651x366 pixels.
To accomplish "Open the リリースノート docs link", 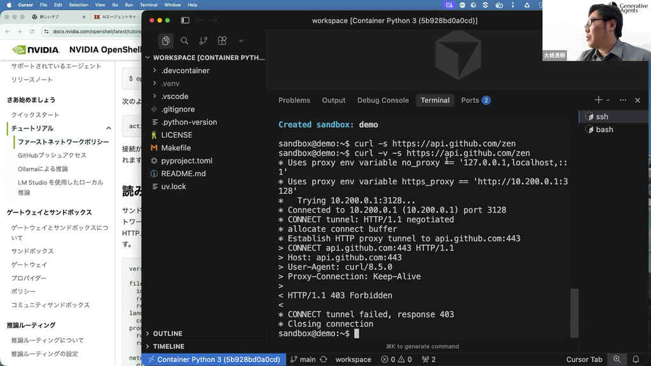I will click(x=32, y=79).
